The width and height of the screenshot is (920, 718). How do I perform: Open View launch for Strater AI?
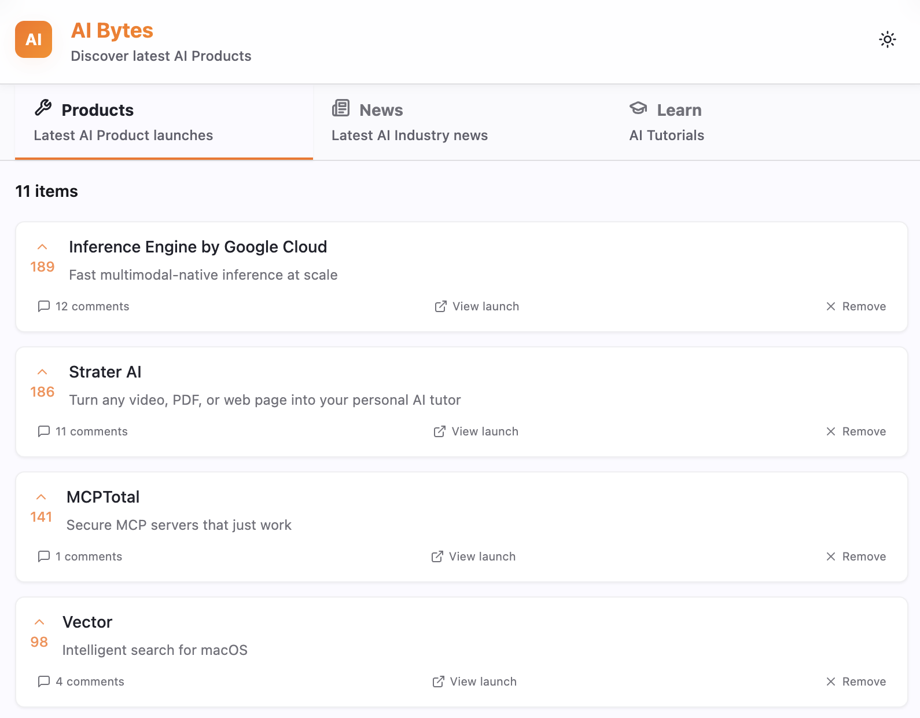[x=476, y=431]
